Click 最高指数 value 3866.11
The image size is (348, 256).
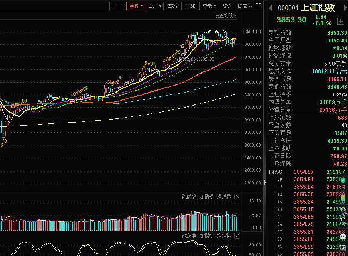[337, 79]
